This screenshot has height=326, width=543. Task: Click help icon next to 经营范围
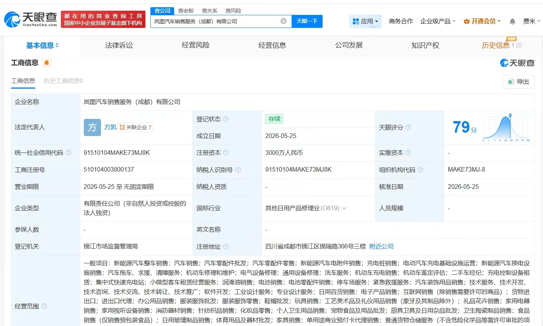coord(44,306)
